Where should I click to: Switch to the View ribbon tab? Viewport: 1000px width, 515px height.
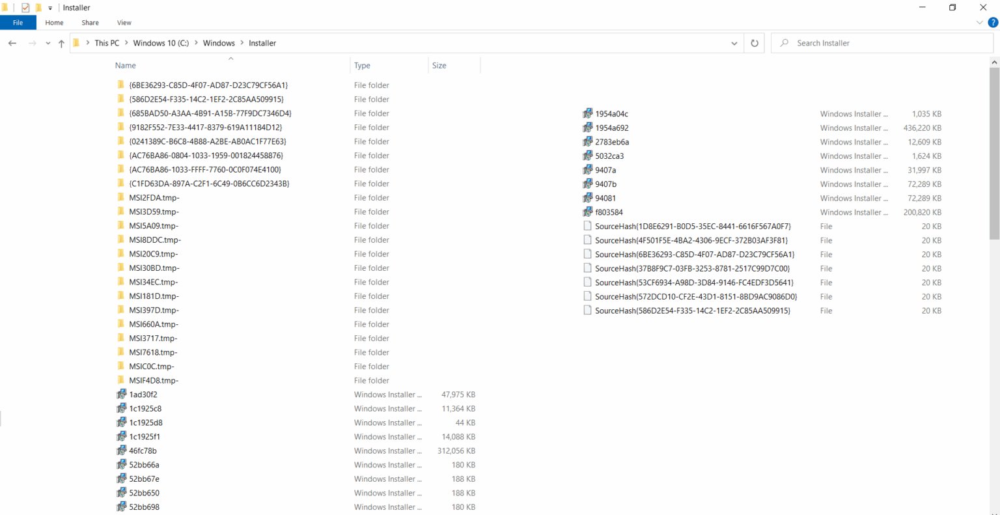[x=124, y=22]
